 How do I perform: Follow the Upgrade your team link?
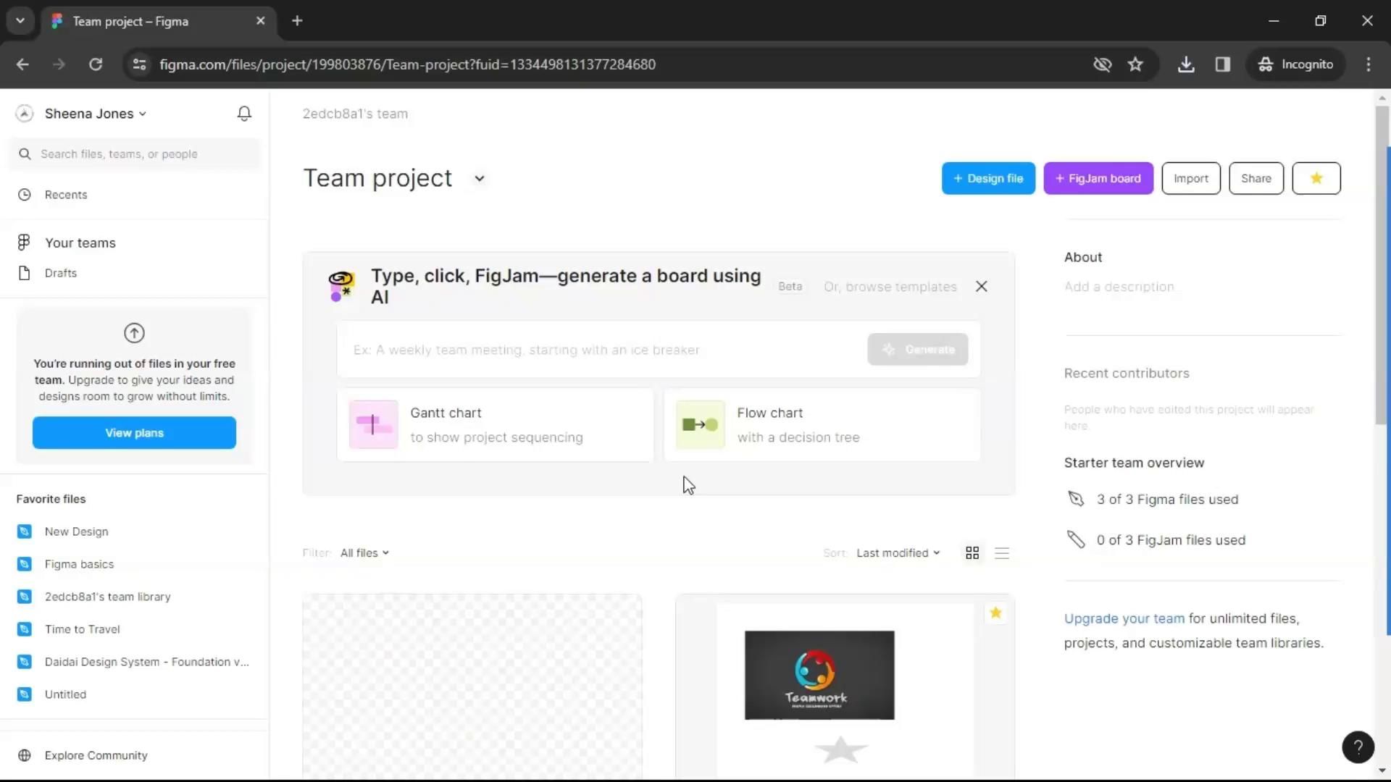click(1124, 619)
